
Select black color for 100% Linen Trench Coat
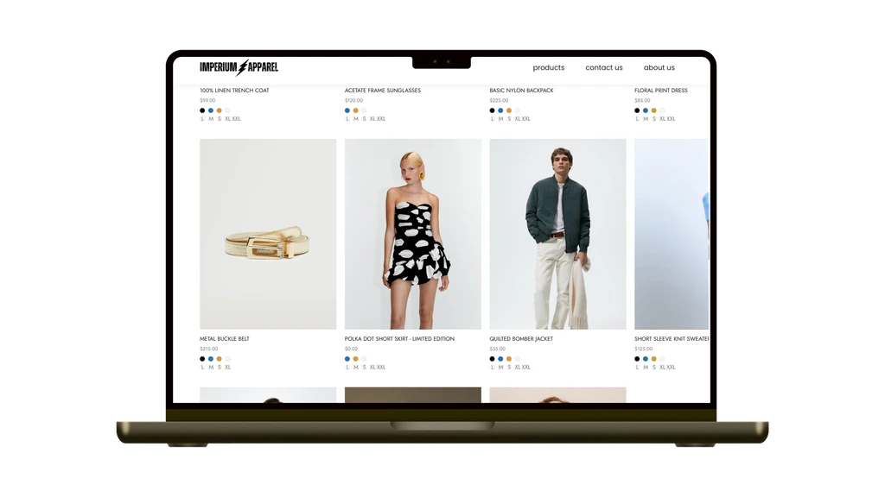point(202,110)
